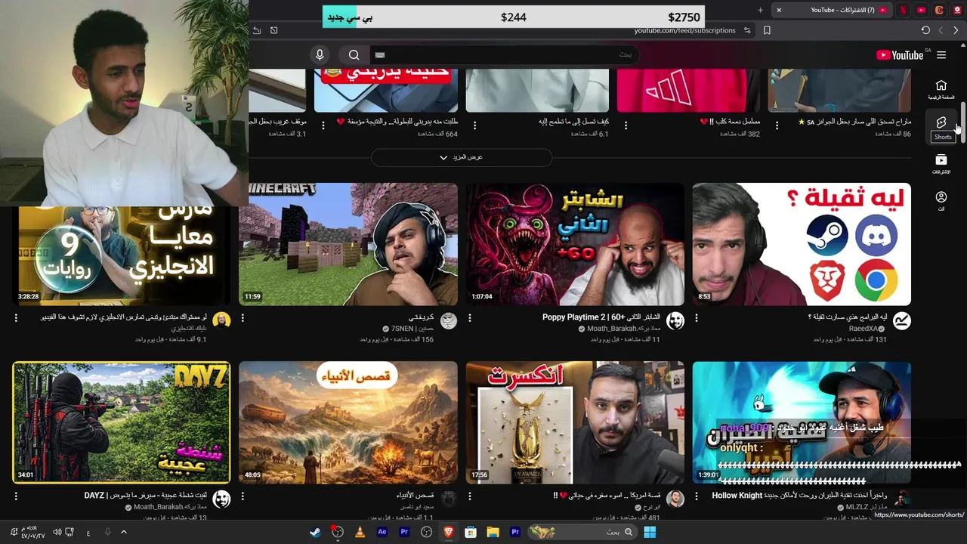Play the Poppy Playtime 2 thumbnail
This screenshot has height=544, width=967.
click(x=575, y=244)
